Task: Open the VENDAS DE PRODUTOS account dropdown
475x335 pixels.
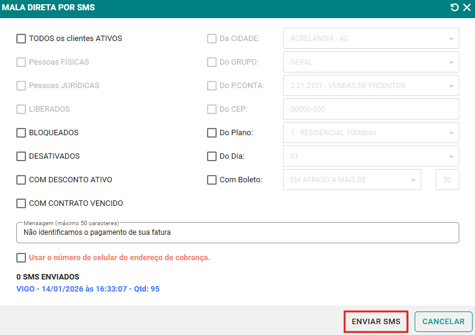Action: point(371,86)
